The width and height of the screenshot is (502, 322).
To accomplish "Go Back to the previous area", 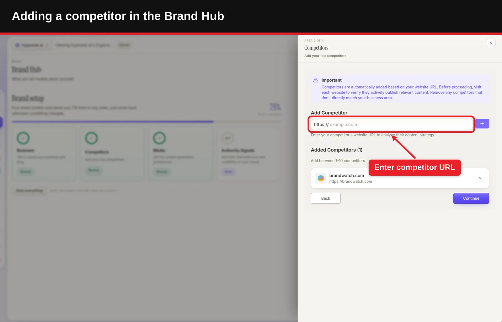I will pyautogui.click(x=326, y=198).
